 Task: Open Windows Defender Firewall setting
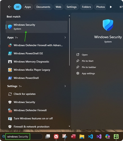pos(37,110)
